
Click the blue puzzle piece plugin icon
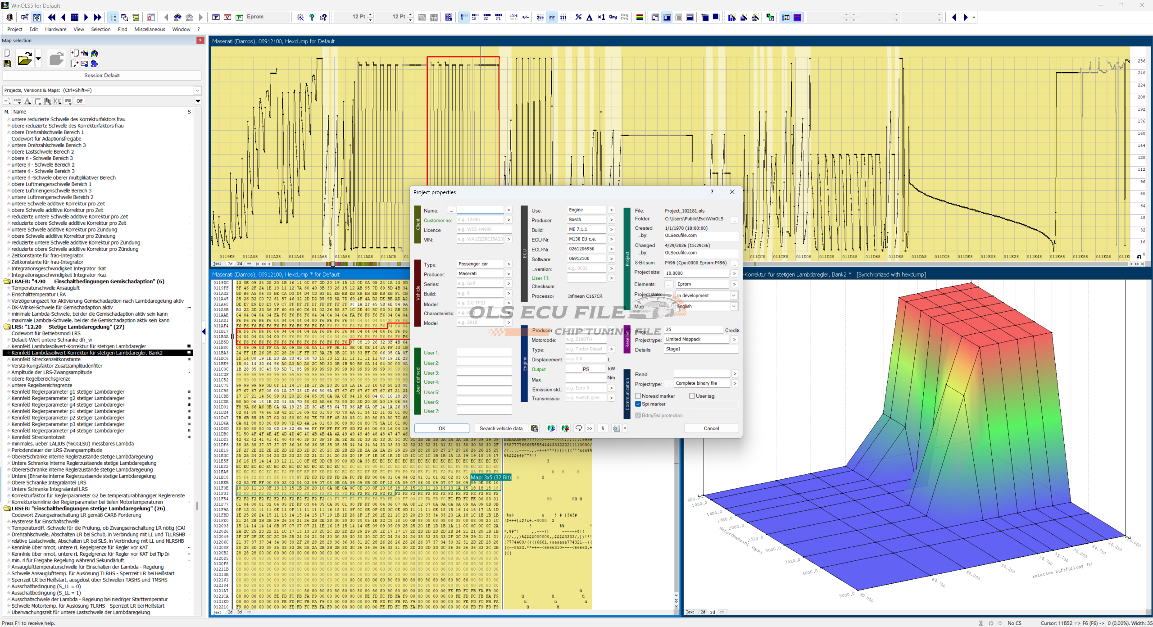(94, 64)
